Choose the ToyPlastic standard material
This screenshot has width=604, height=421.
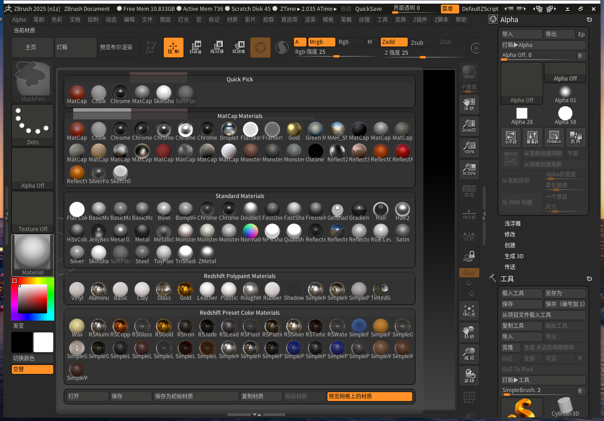[164, 255]
